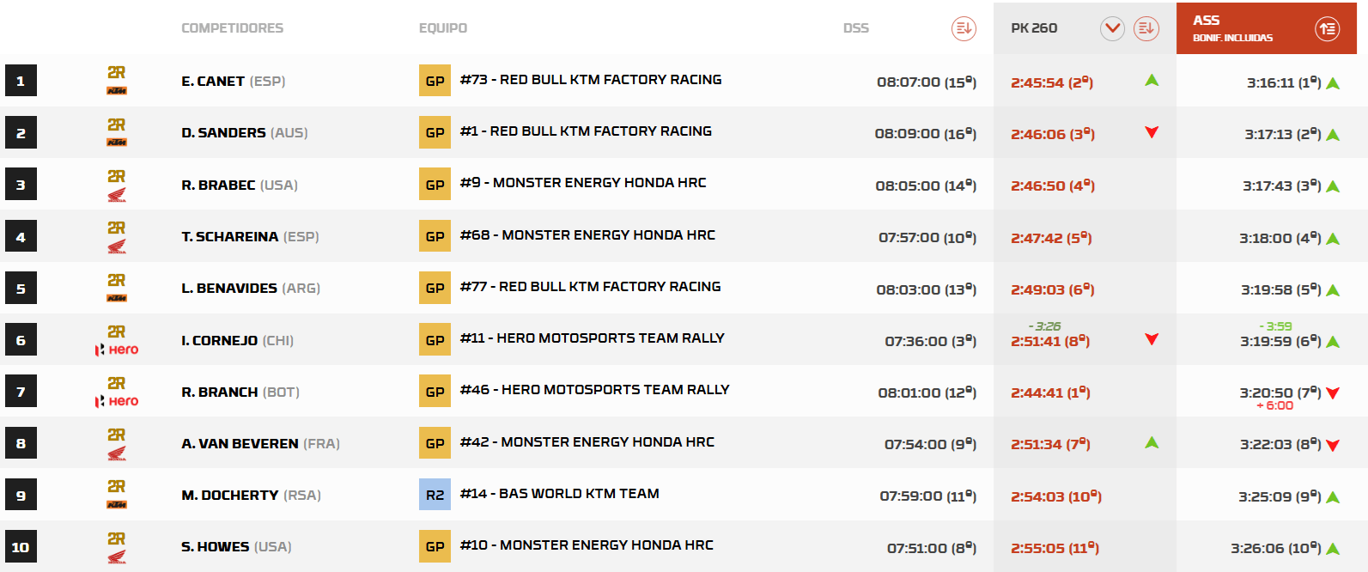Viewport: 1368px width, 572px height.
Task: Click the DSS time 08:07:00 (15º)
Action: [927, 82]
